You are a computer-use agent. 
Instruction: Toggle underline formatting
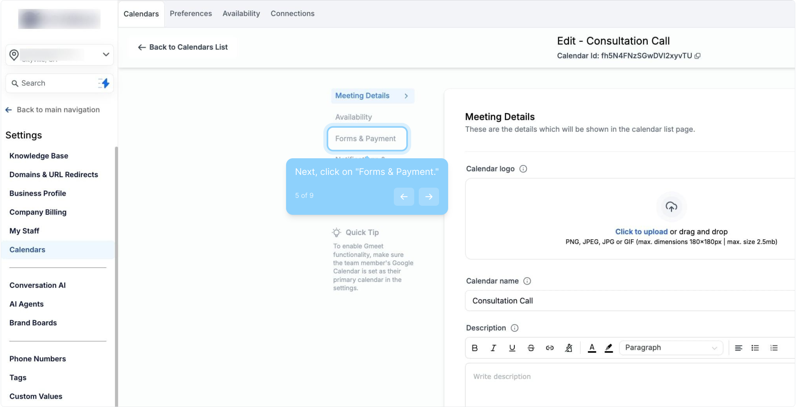click(x=512, y=348)
